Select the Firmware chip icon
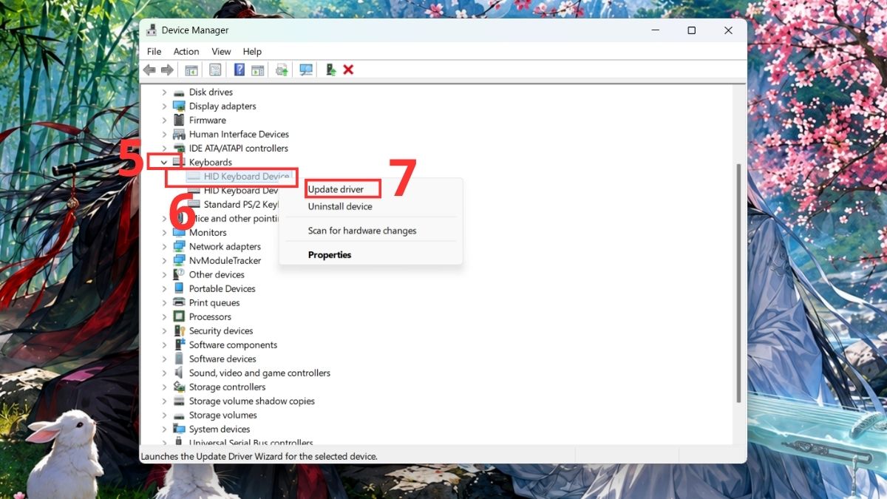The image size is (887, 499). pos(179,120)
